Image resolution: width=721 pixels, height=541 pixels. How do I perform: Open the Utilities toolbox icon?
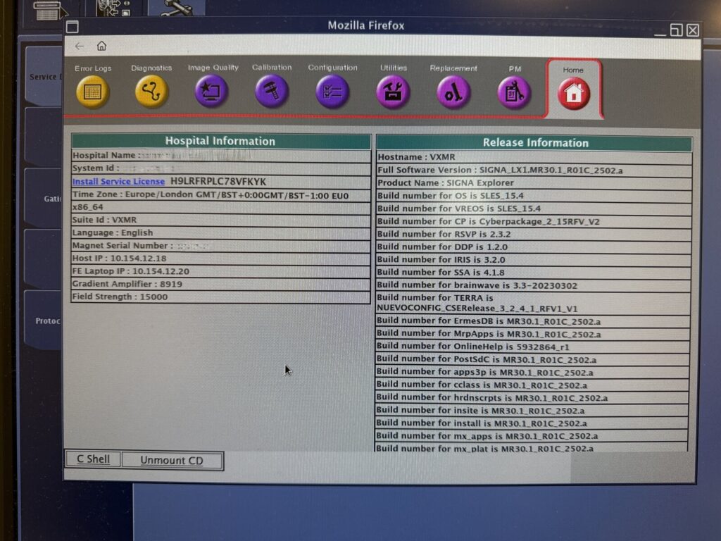click(x=393, y=92)
